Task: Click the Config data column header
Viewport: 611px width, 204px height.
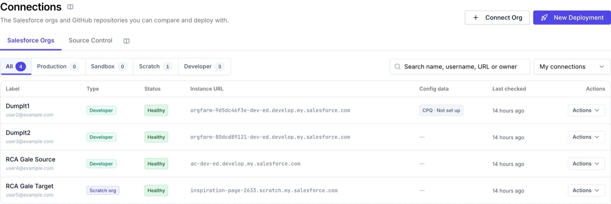Action: [x=434, y=89]
